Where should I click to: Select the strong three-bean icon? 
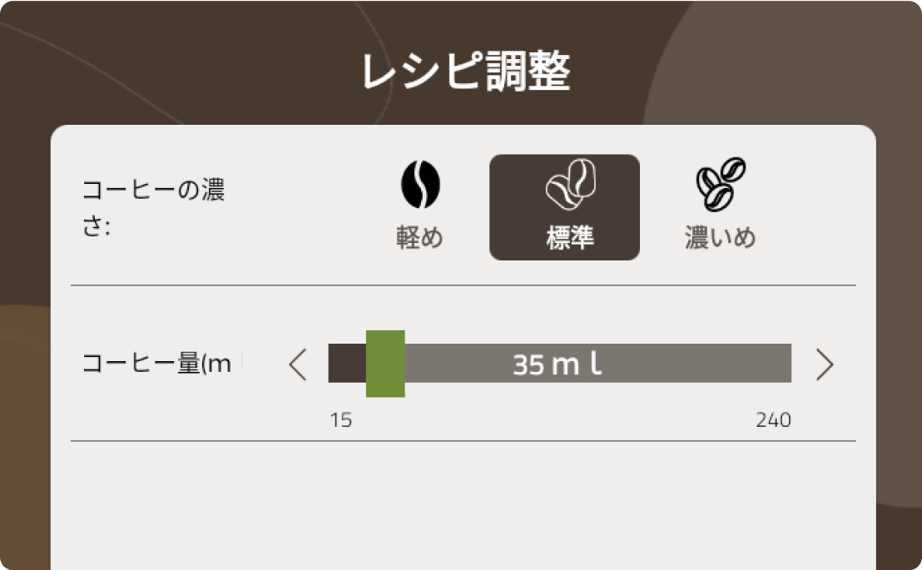[x=721, y=185]
